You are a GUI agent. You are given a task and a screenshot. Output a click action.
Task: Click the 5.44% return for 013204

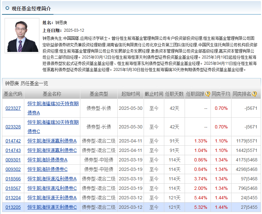pos(200,198)
